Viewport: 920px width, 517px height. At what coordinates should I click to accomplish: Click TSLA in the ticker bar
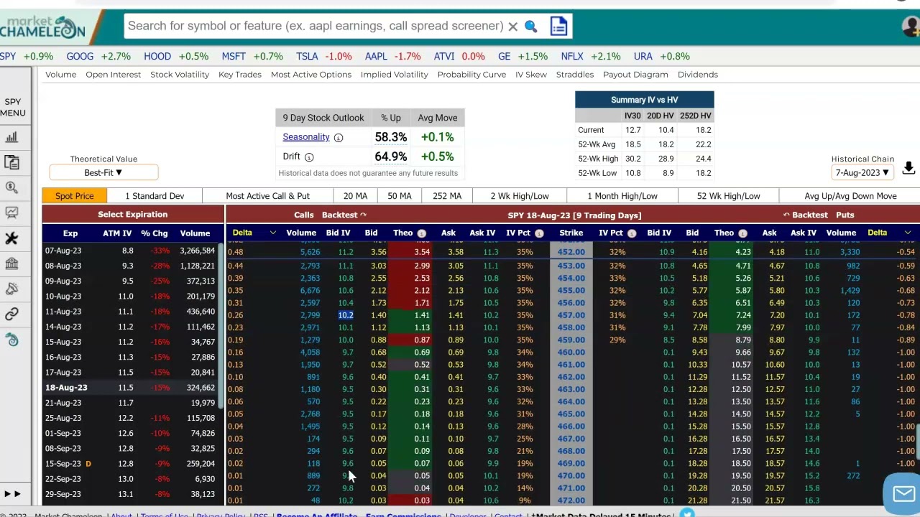[307, 56]
